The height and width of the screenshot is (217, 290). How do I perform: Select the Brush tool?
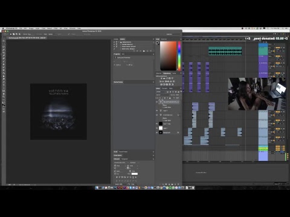[4, 61]
